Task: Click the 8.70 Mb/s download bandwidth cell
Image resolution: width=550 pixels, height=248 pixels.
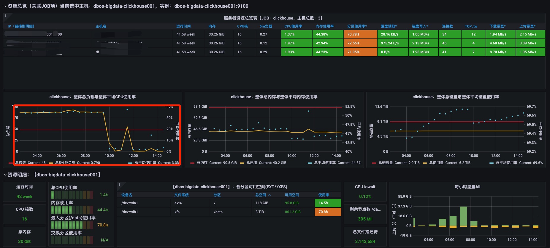Action: coord(501,52)
